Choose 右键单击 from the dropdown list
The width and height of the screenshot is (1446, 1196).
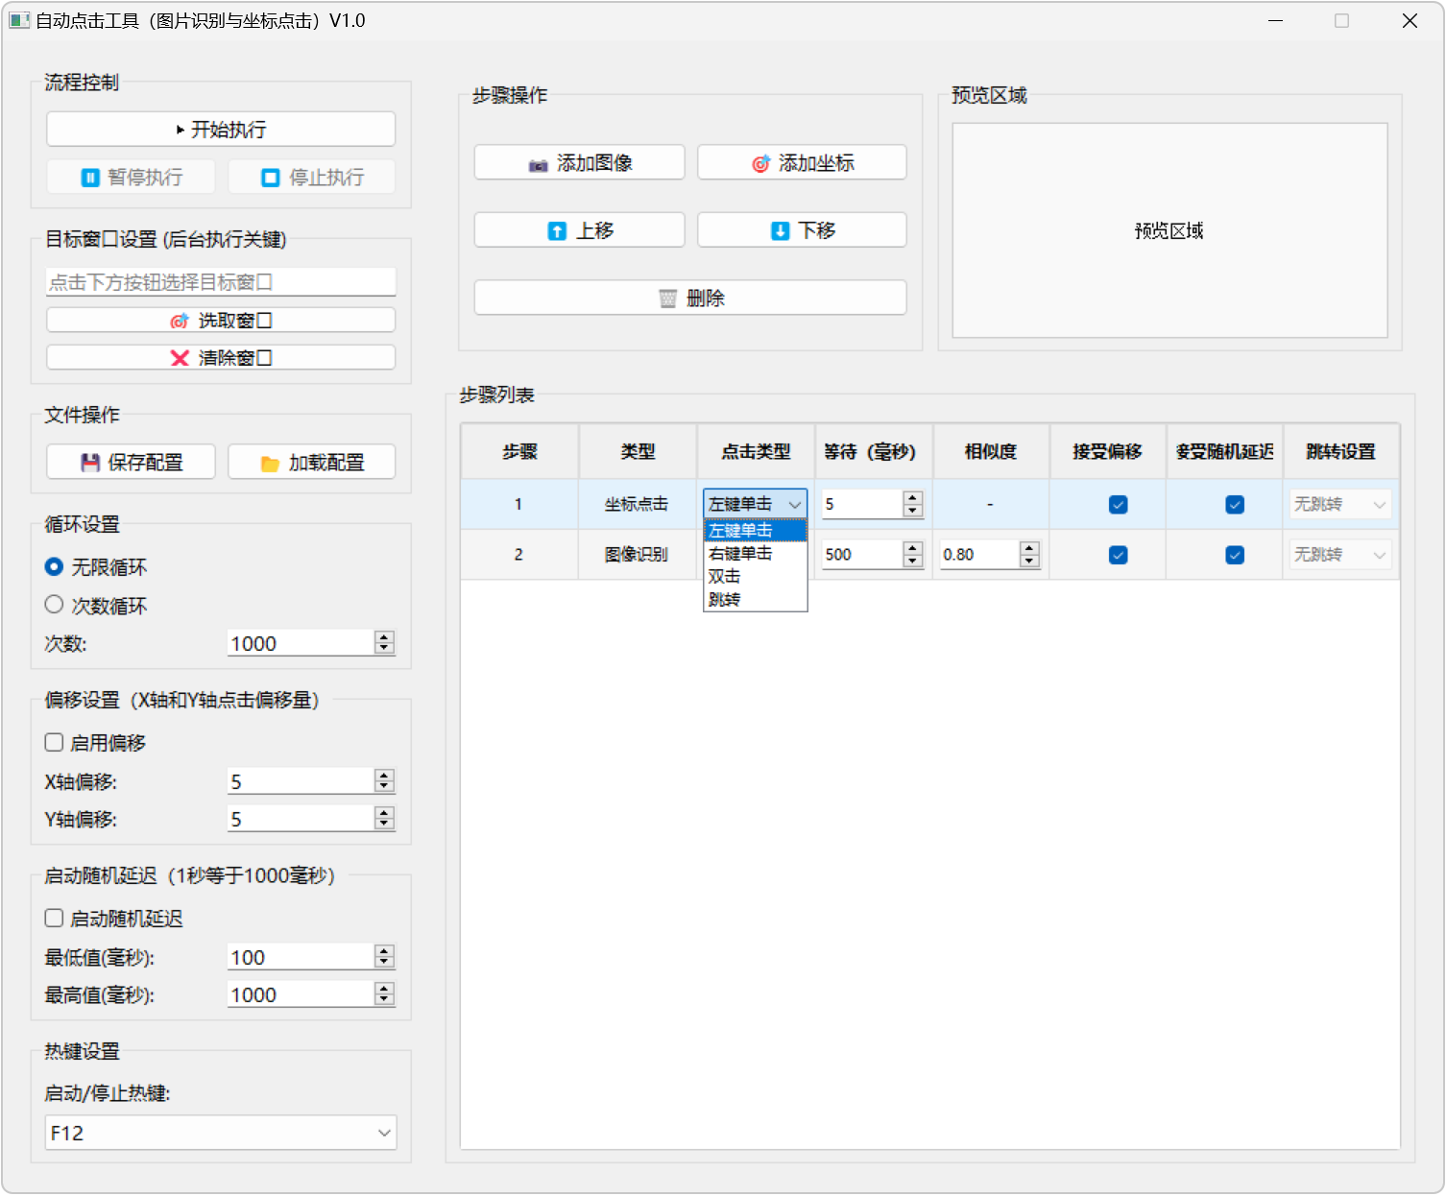point(756,553)
